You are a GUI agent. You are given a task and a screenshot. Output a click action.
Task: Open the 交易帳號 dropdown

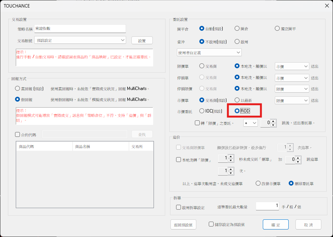click(80, 40)
